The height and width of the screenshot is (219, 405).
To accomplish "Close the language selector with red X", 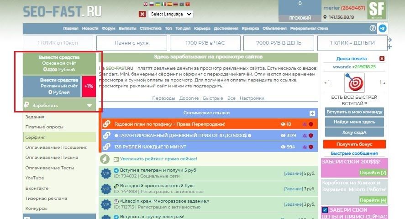I will coord(142,14).
